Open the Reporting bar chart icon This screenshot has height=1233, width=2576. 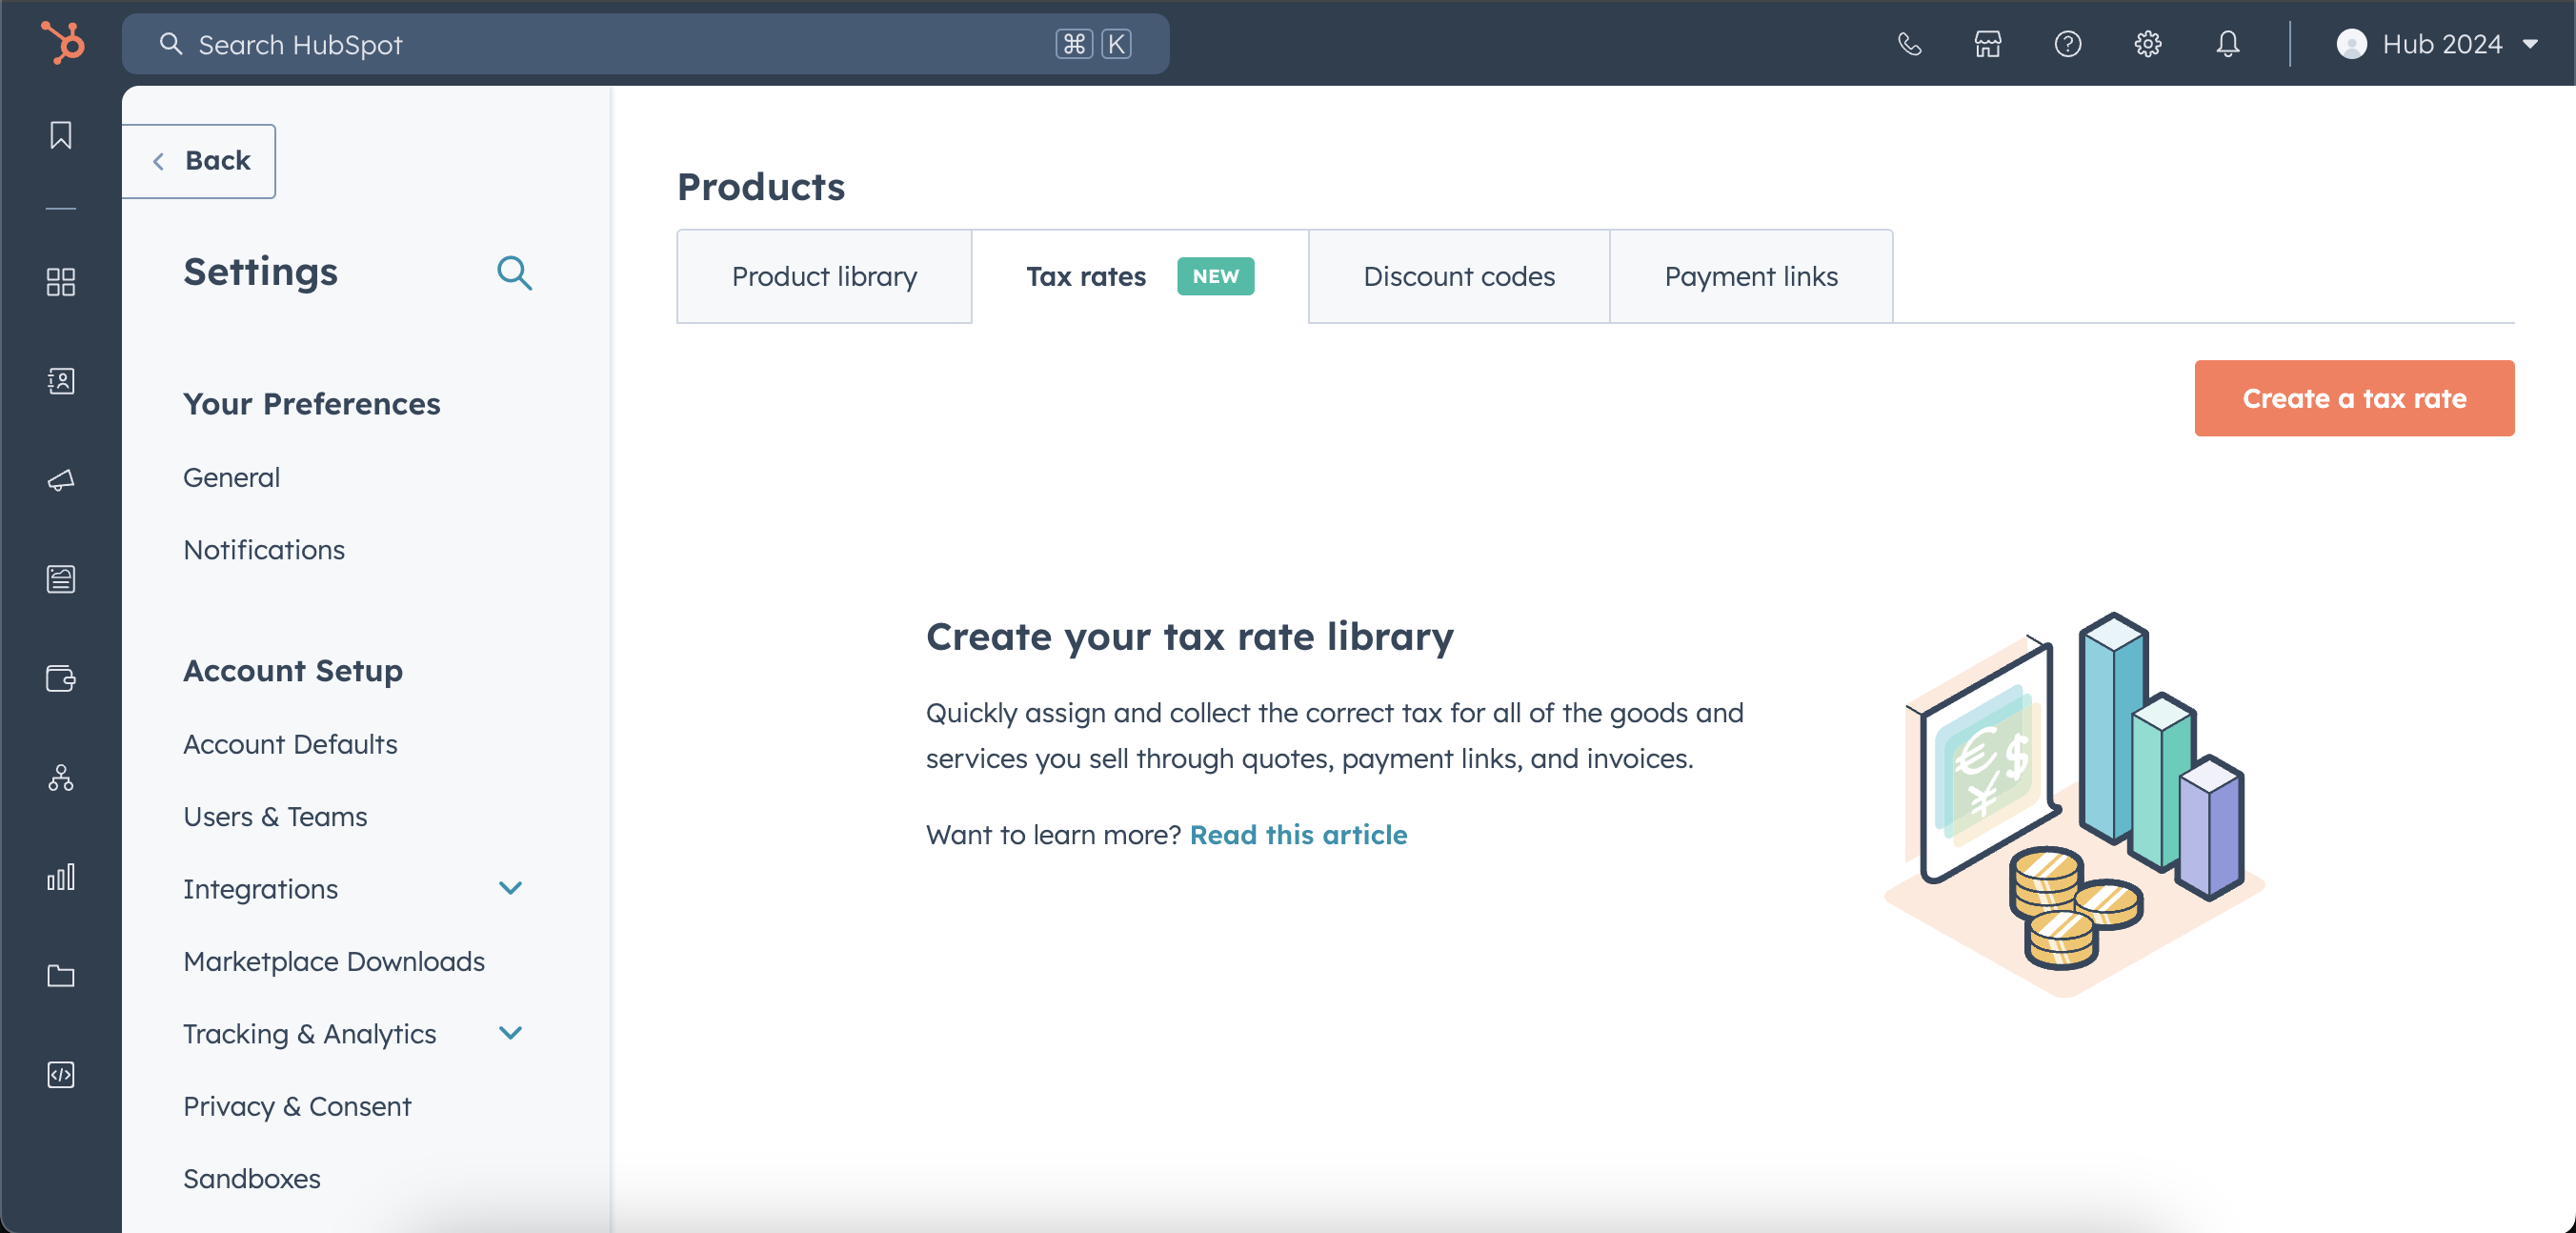pyautogui.click(x=61, y=876)
